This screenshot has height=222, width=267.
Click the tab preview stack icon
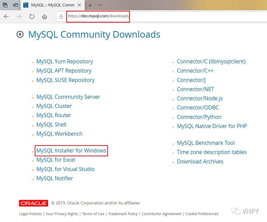pos(5,5)
